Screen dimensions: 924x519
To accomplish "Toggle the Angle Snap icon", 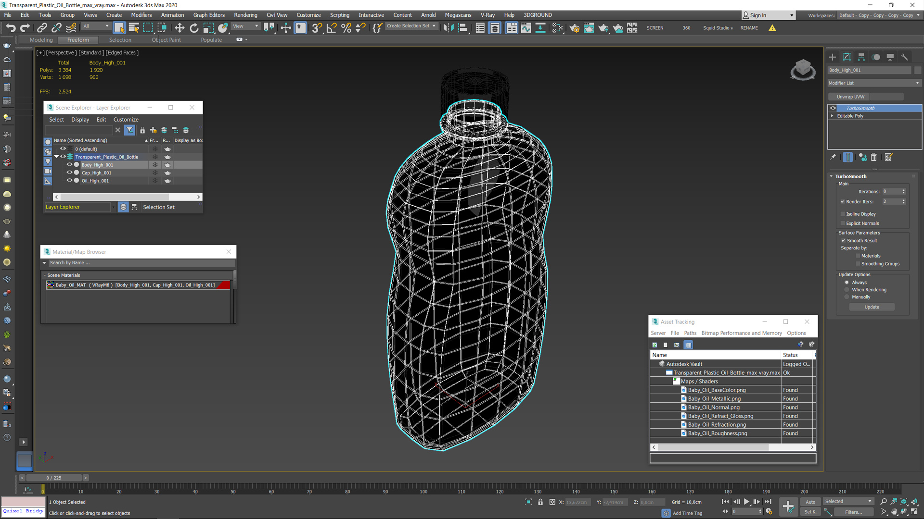I will point(331,28).
